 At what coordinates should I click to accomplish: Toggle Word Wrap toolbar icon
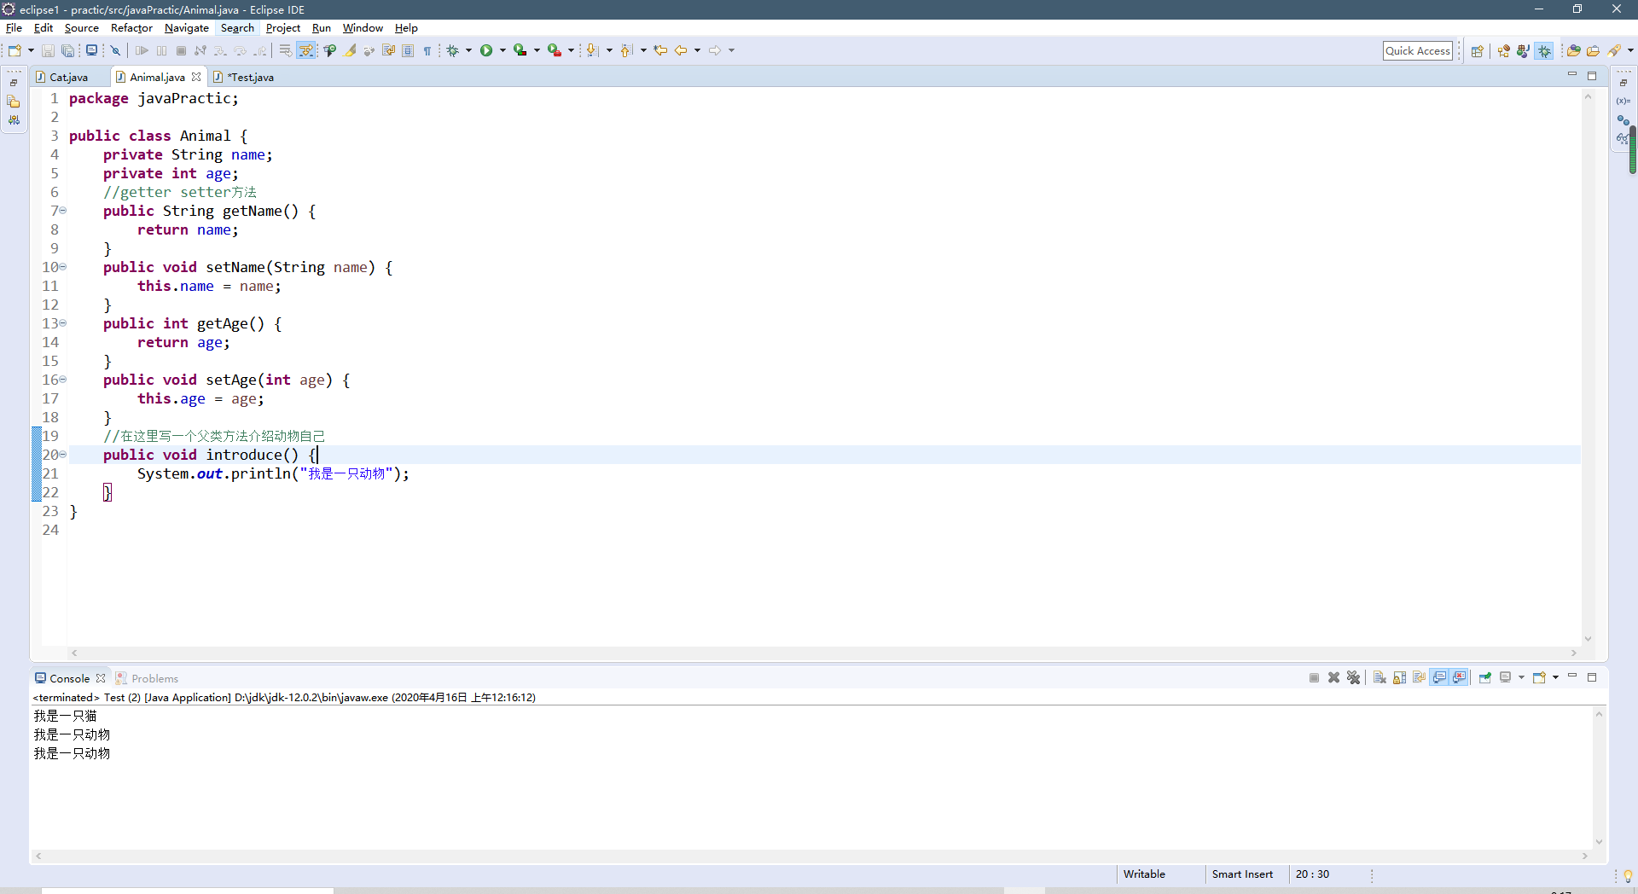(388, 51)
